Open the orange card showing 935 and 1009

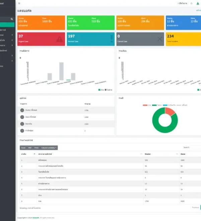coord(41,23)
